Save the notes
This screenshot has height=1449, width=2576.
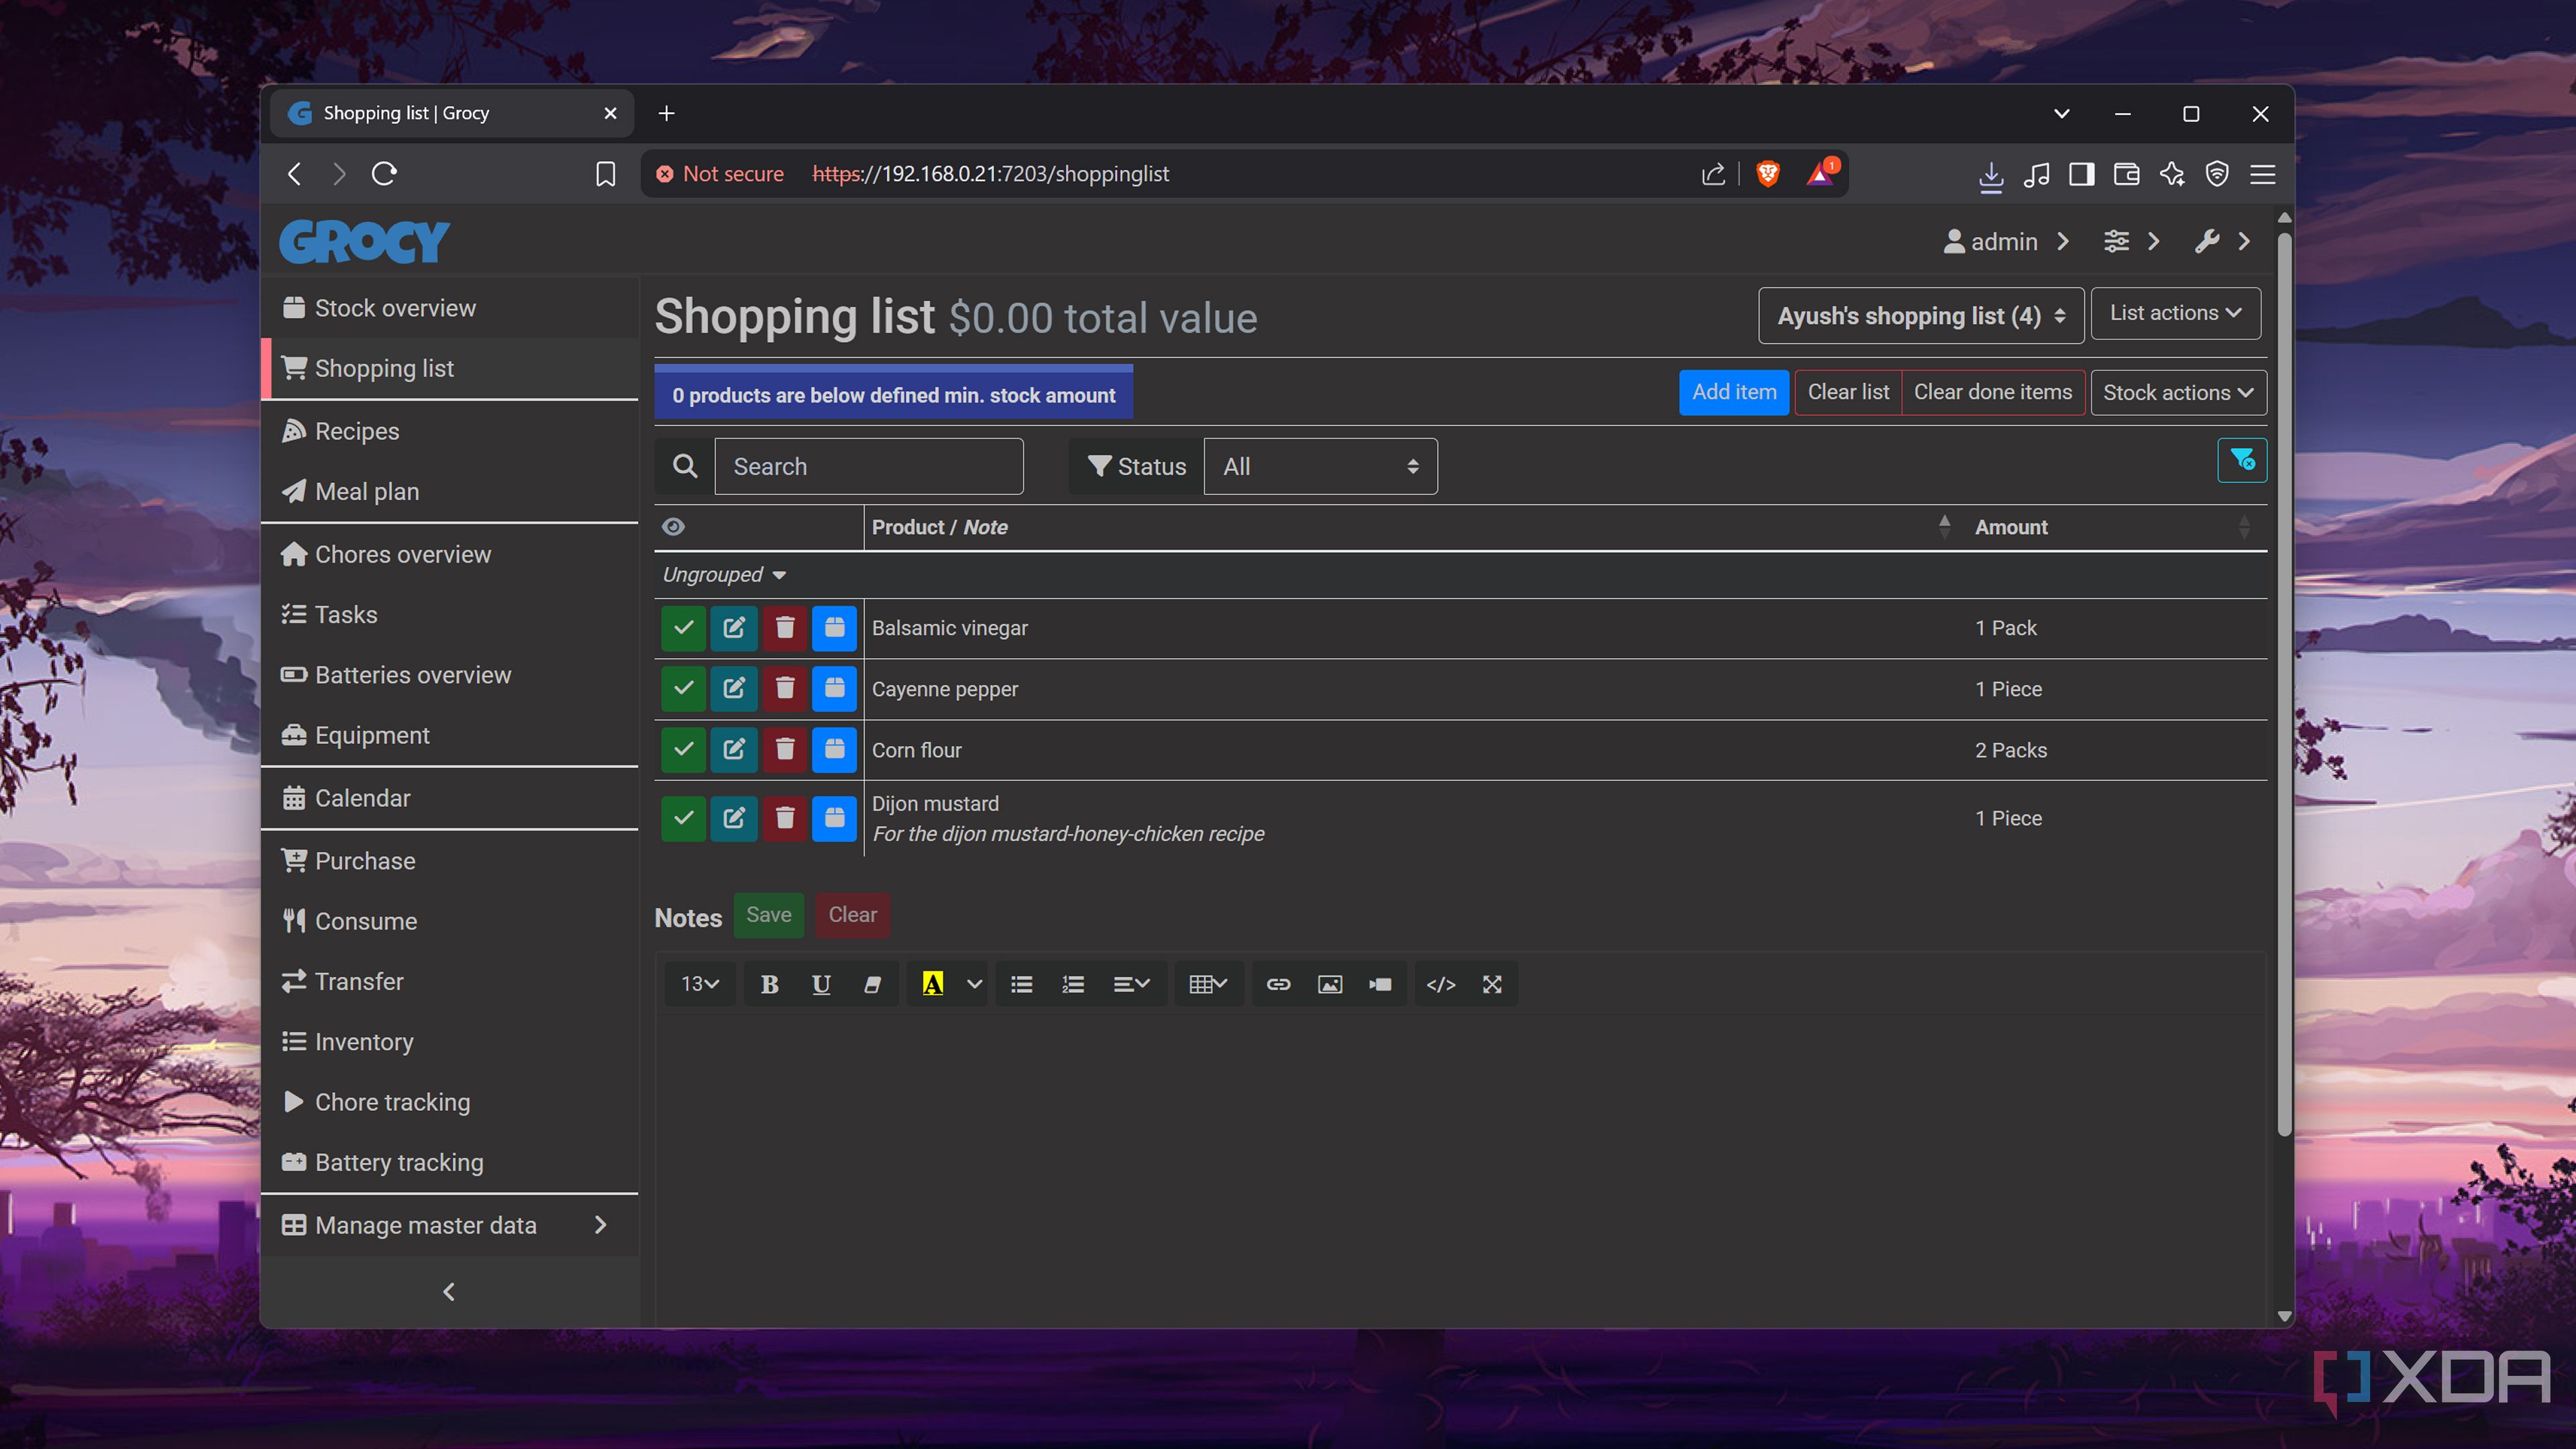(x=768, y=915)
